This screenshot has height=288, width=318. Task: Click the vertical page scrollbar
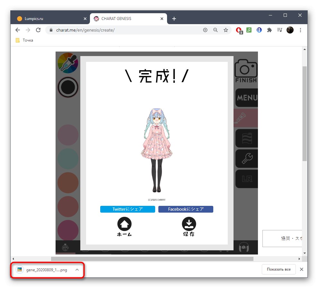click(305, 113)
